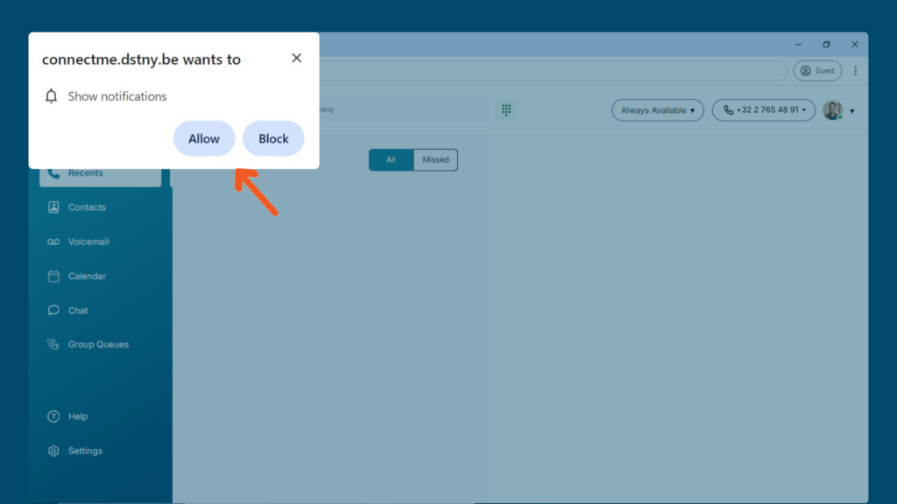
Task: Click the Contacts icon in sidebar
Action: [x=53, y=207]
